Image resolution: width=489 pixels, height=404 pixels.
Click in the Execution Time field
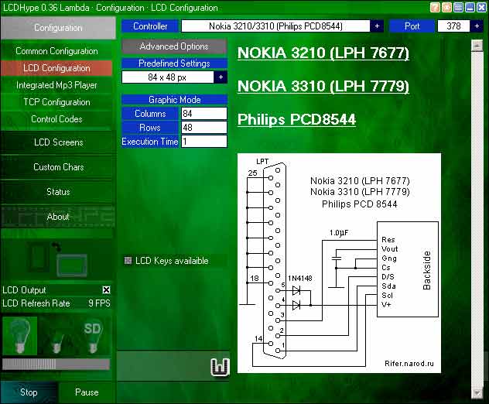pos(204,142)
